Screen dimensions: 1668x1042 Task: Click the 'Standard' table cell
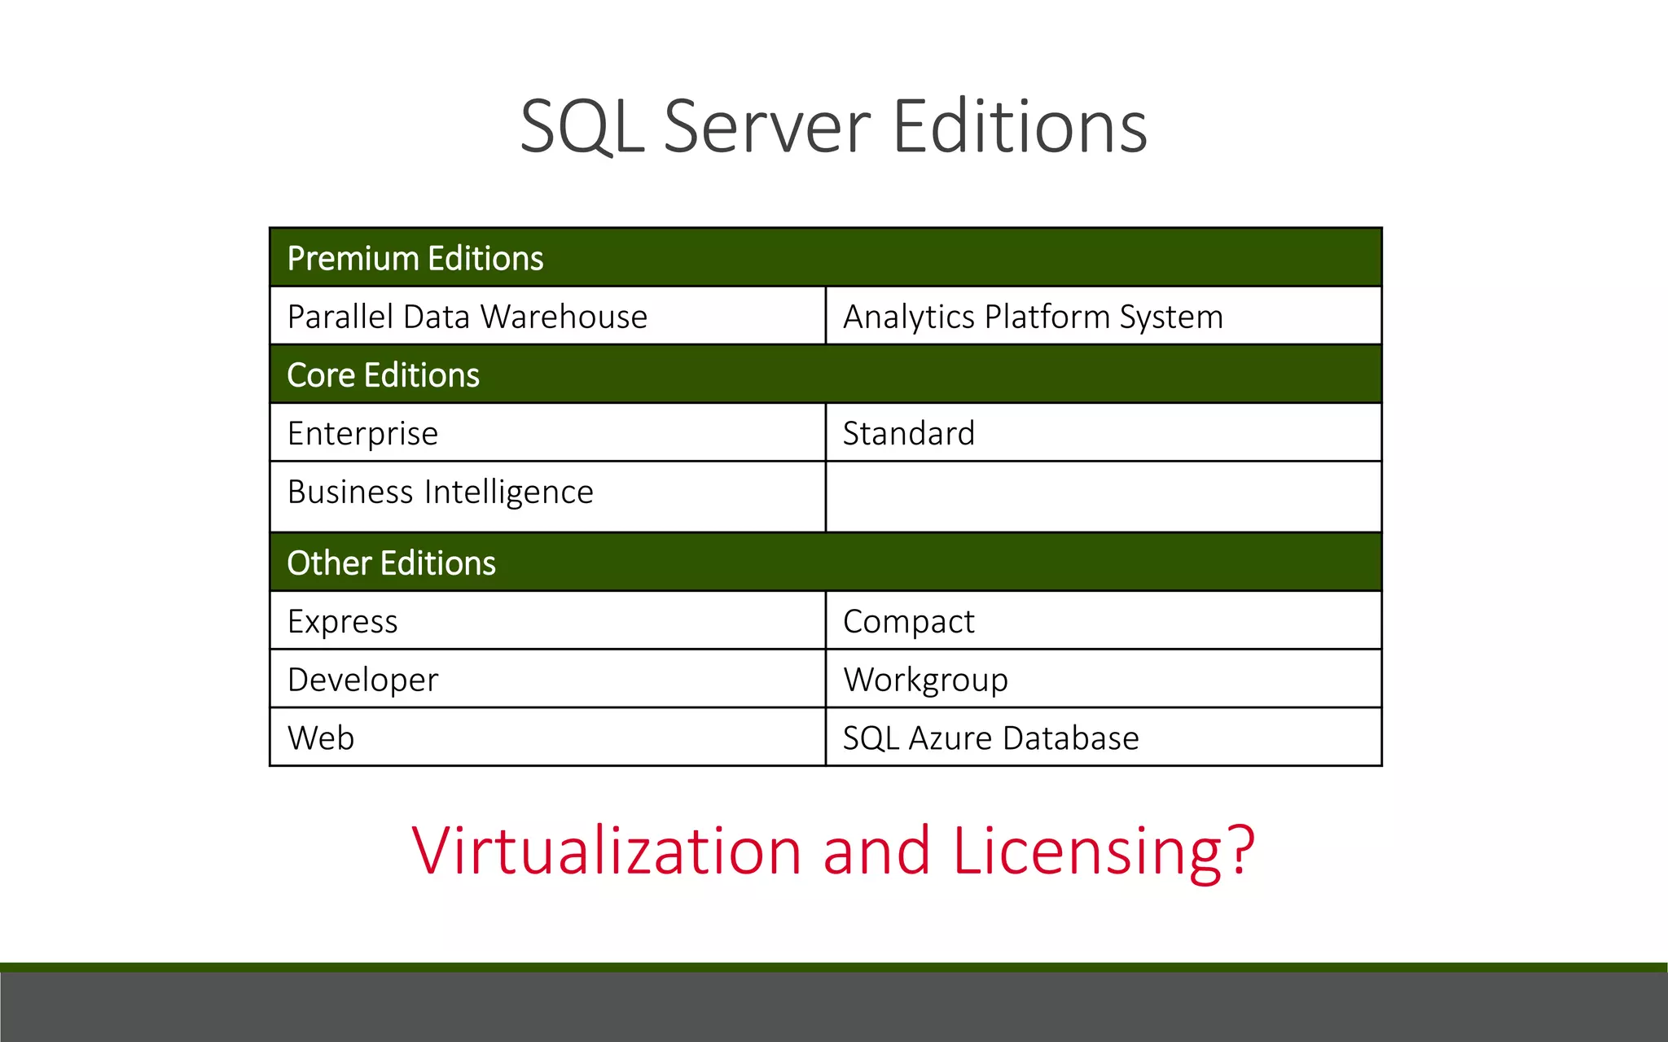pos(1104,432)
